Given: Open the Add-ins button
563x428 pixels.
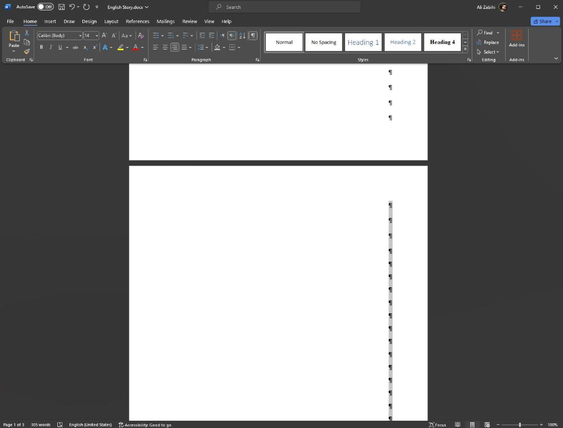Looking at the screenshot, I should point(517,39).
